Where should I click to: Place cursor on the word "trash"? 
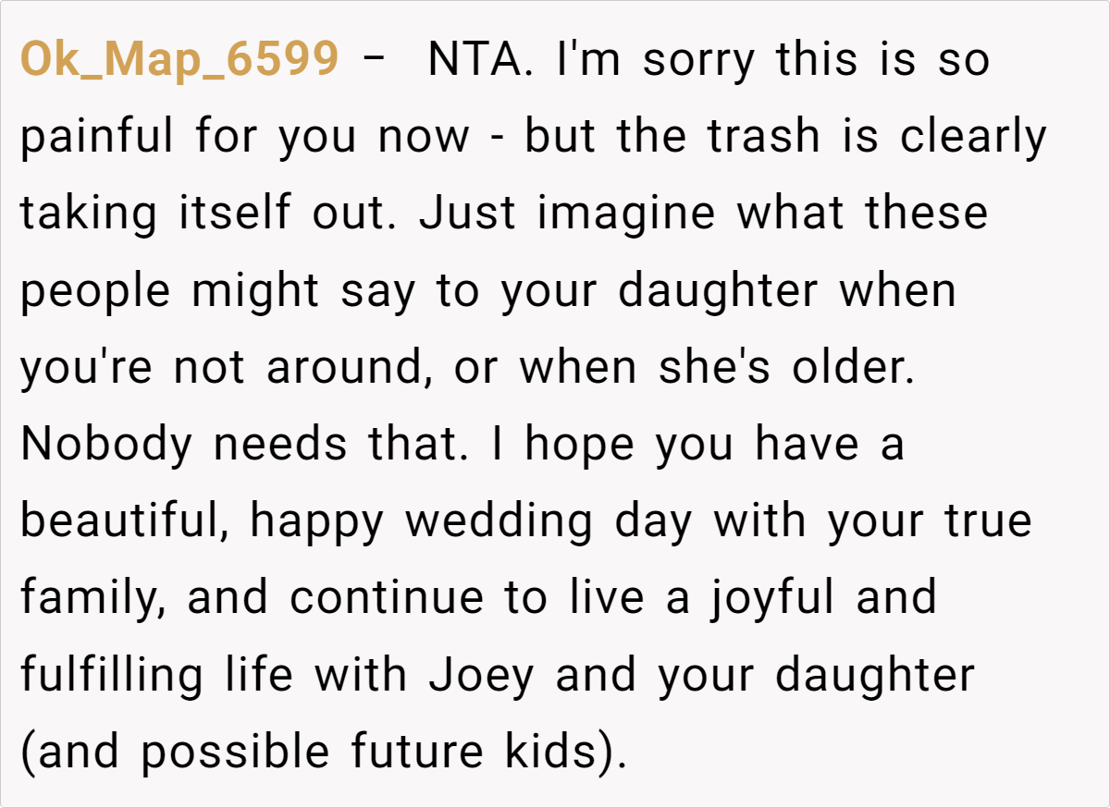(764, 137)
